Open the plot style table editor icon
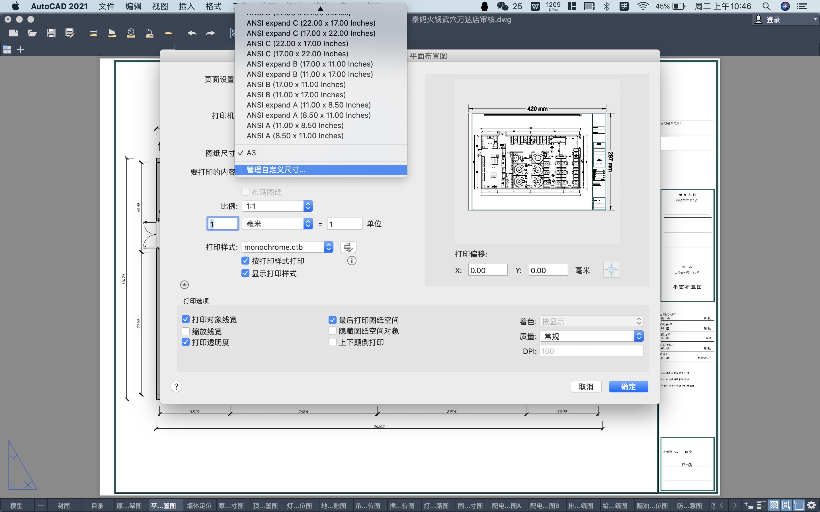The width and height of the screenshot is (820, 512). (348, 247)
